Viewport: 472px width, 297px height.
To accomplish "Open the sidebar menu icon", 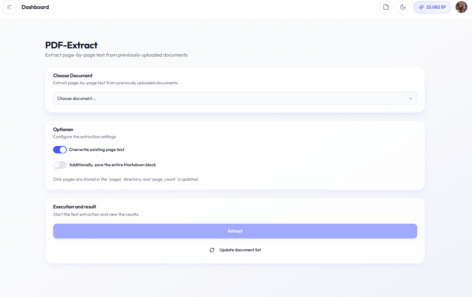I will click(10, 7).
